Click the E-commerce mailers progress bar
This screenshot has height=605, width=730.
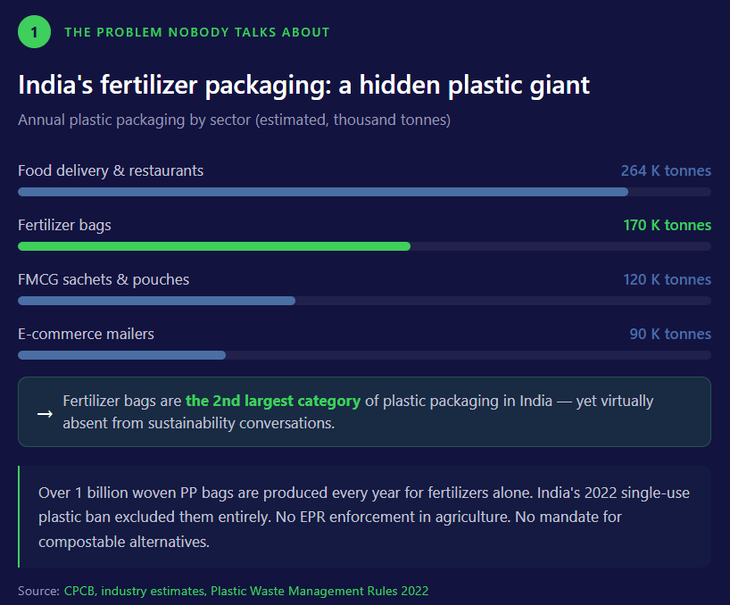tap(122, 355)
